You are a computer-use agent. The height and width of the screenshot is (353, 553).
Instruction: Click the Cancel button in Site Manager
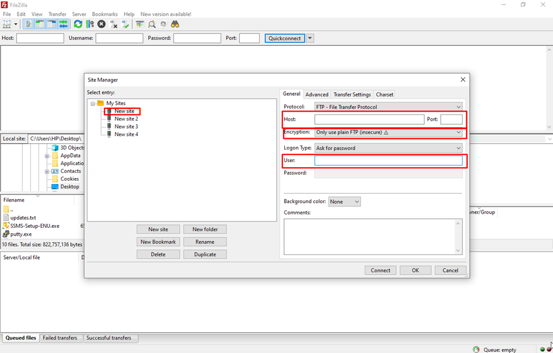click(x=450, y=270)
